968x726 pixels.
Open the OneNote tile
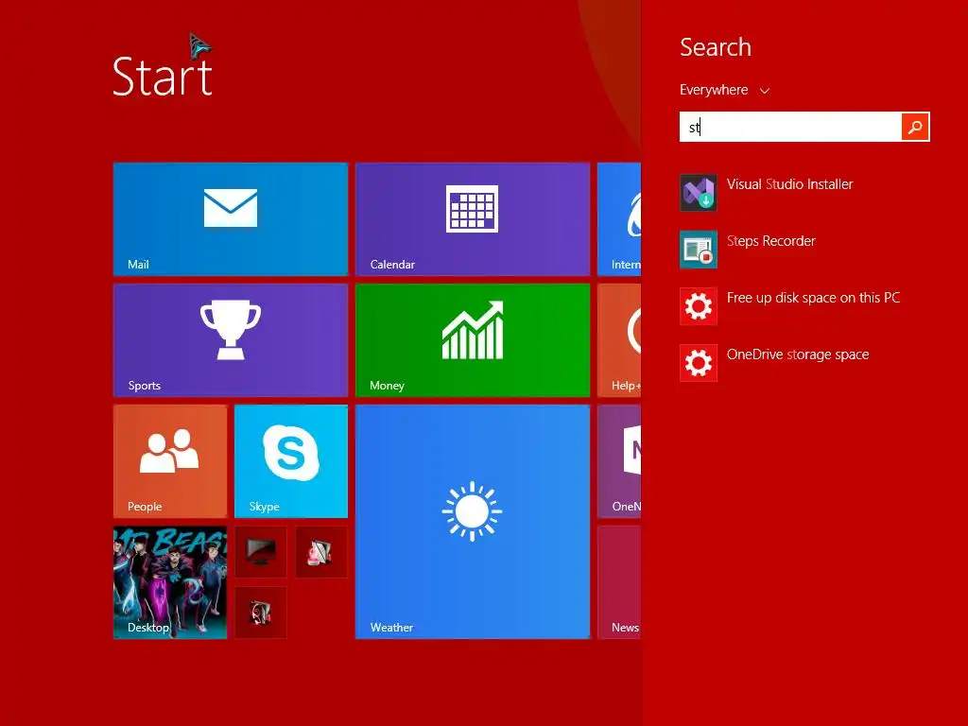click(x=619, y=460)
